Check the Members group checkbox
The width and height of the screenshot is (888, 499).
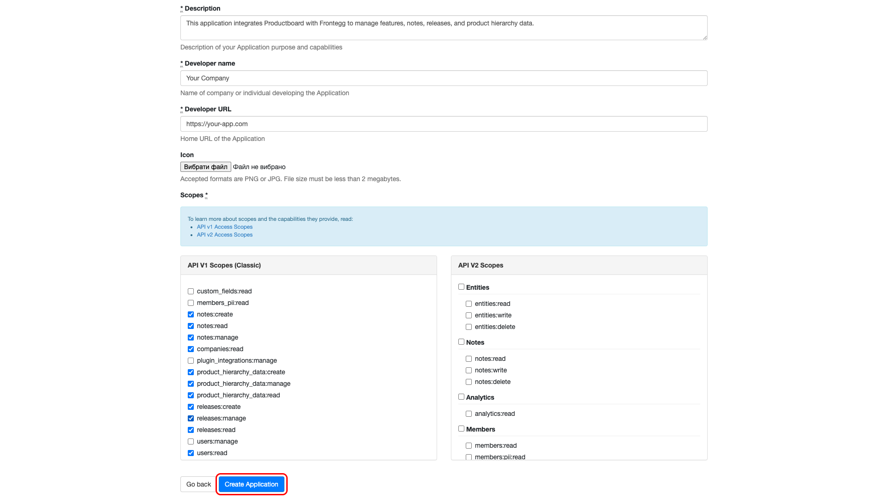click(x=461, y=429)
